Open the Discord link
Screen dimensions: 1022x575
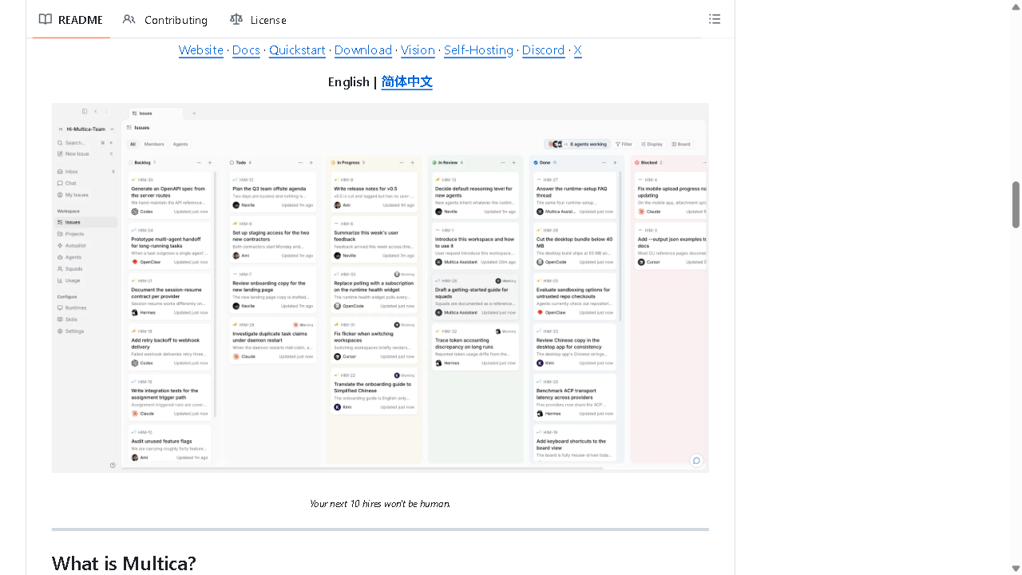coord(544,50)
